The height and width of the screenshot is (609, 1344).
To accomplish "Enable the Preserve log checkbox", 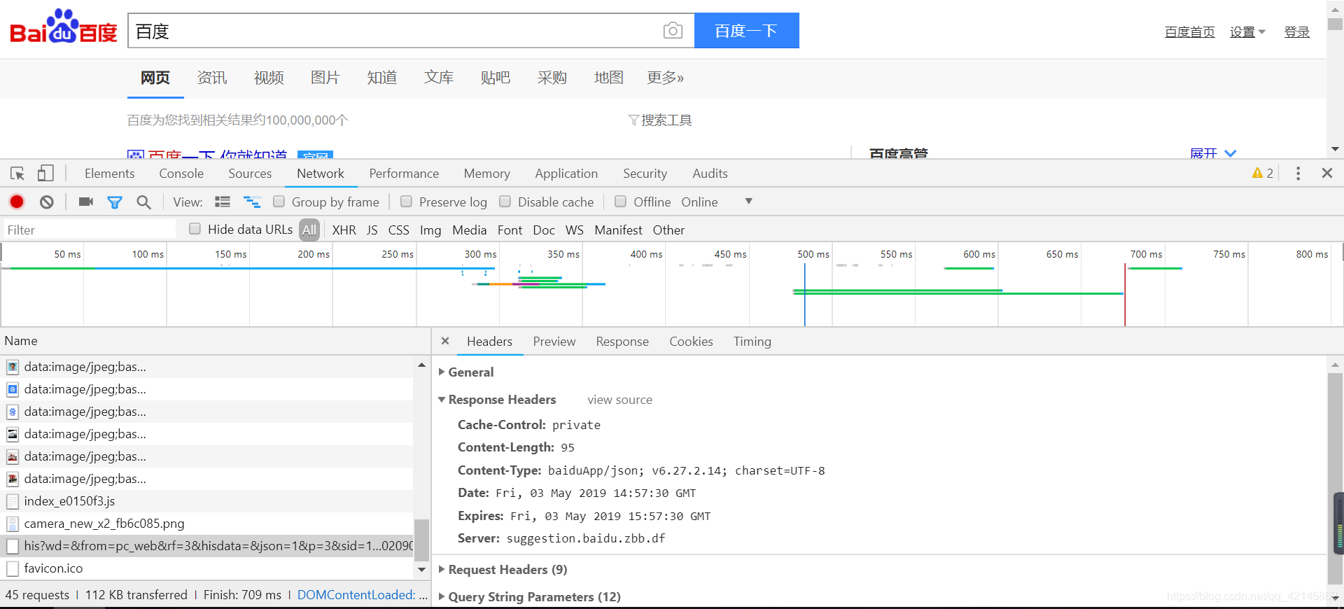I will (x=406, y=202).
